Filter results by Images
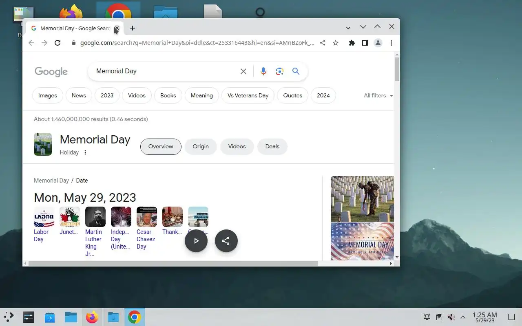Viewport: 522px width, 326px height. pyautogui.click(x=48, y=95)
